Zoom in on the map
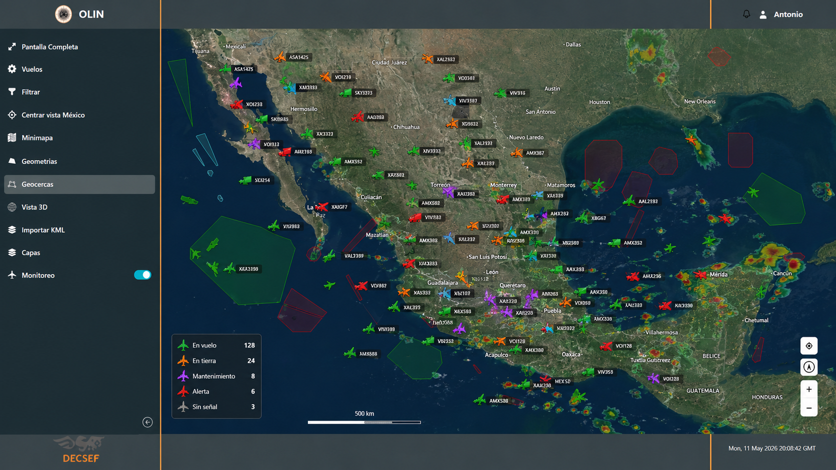Image resolution: width=836 pixels, height=470 pixels. [809, 389]
